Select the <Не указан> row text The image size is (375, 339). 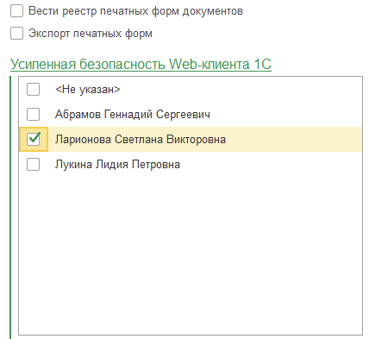pos(88,90)
